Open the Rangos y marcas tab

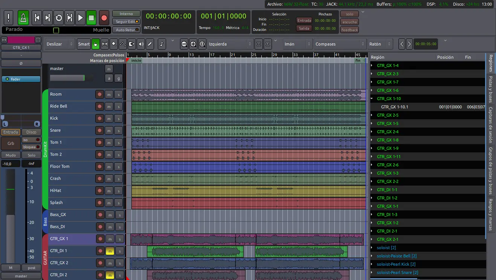coord(491,215)
